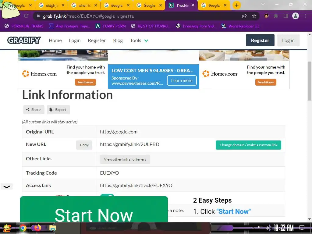This screenshot has width=312, height=234.
Task: Reload the page with the refresh icon
Action: 26,16
